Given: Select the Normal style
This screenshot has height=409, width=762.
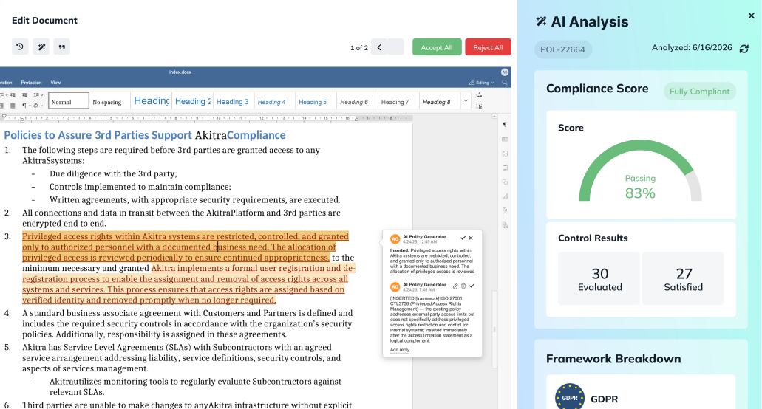Looking at the screenshot, I should pos(69,101).
